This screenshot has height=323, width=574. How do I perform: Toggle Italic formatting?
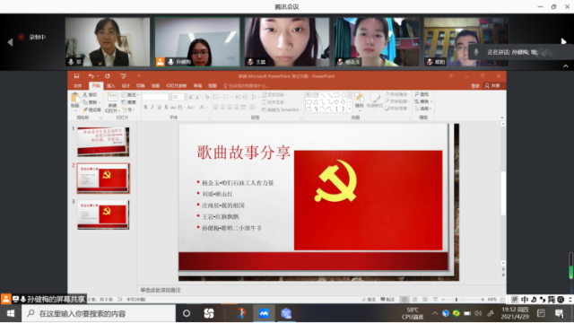coord(152,108)
